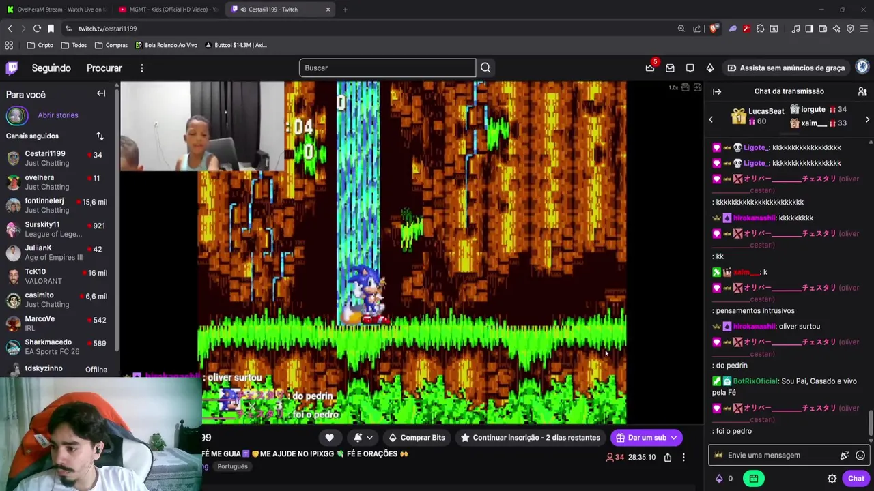Open a new browser tab
The width and height of the screenshot is (874, 491).
click(x=345, y=10)
